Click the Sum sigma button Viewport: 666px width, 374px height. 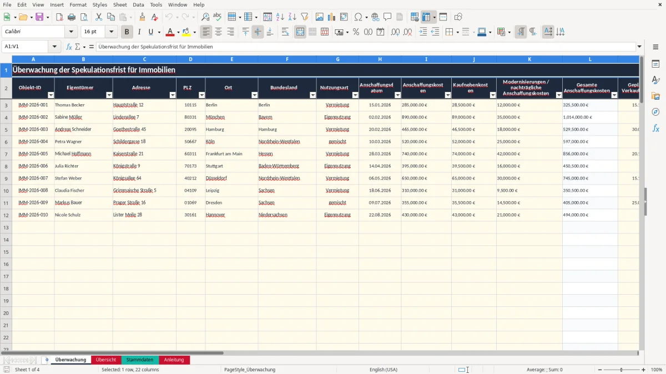78,47
